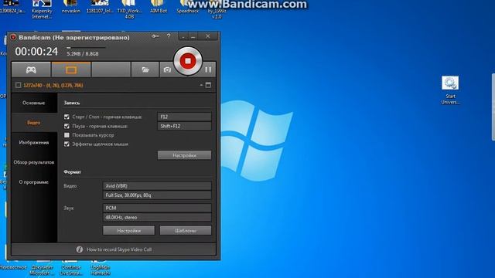Click the F12 hotkey field
495x278 pixels.
184,117
